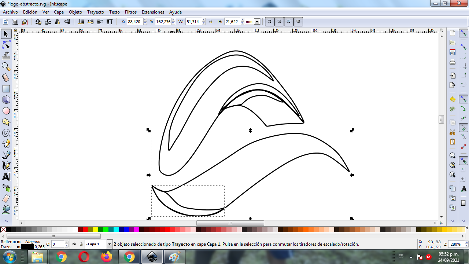Click Select all objects icon
The width and height of the screenshot is (469, 264).
[x=5, y=22]
